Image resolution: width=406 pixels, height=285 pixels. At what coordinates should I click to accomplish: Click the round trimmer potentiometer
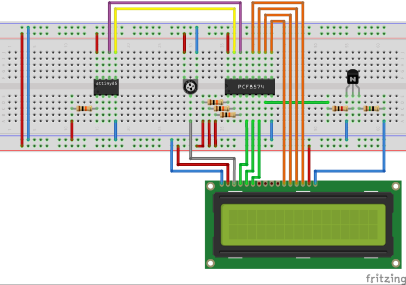click(x=190, y=87)
